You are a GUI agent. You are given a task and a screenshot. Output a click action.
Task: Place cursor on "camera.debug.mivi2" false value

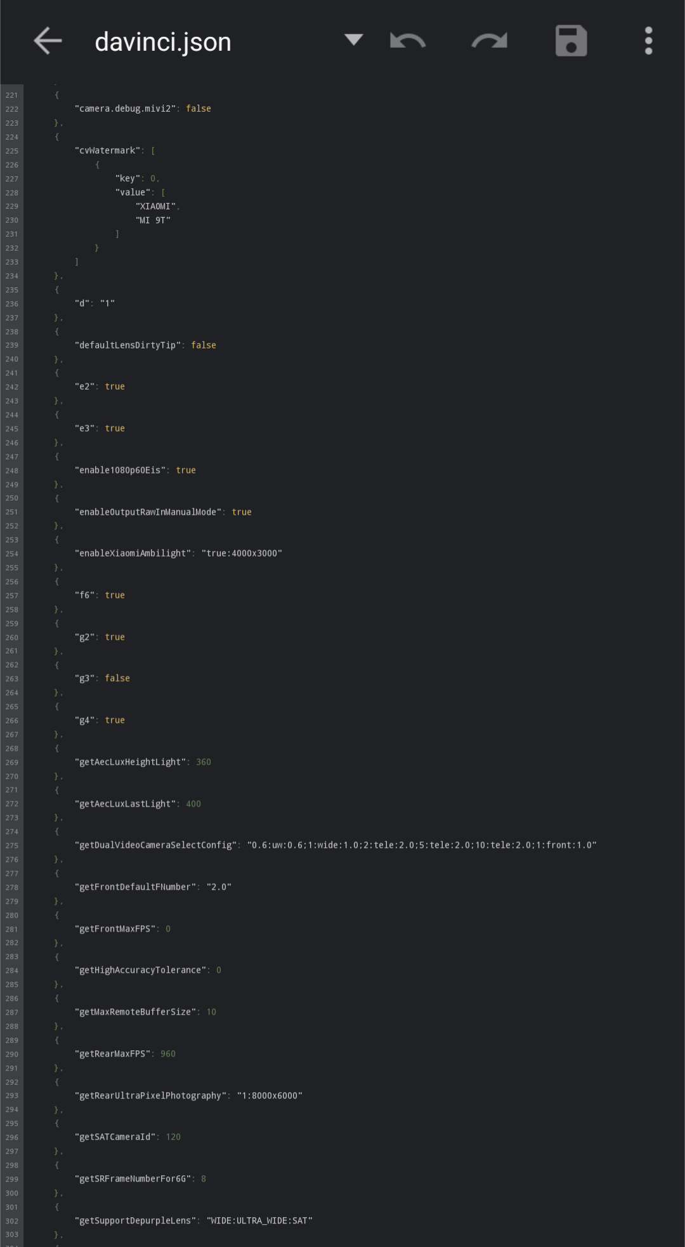point(199,109)
